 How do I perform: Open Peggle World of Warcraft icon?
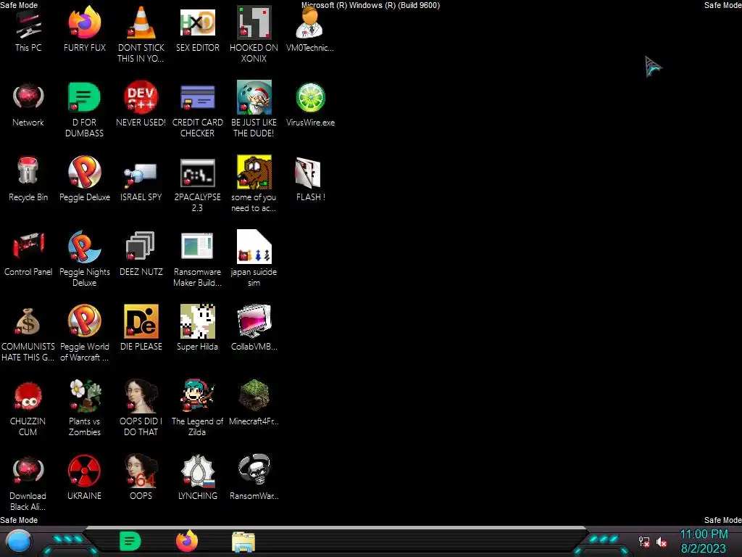click(84, 321)
